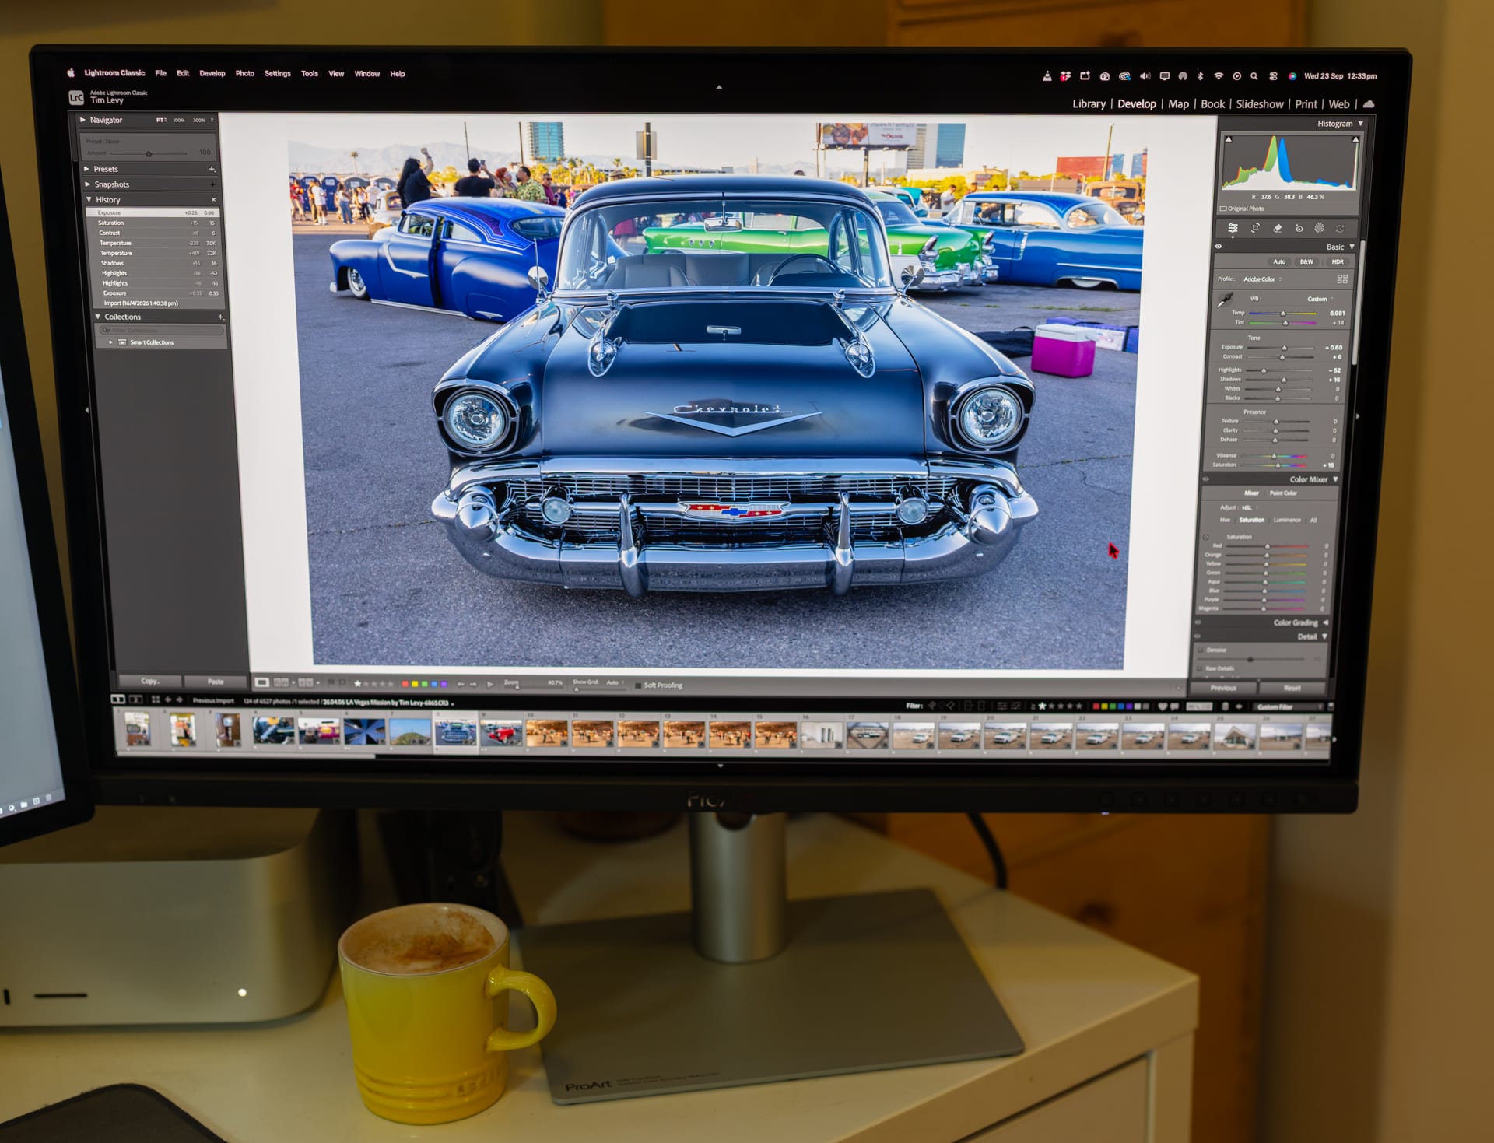The image size is (1494, 1143).
Task: Select next photo arrow in toolbar
Action: click(x=473, y=684)
